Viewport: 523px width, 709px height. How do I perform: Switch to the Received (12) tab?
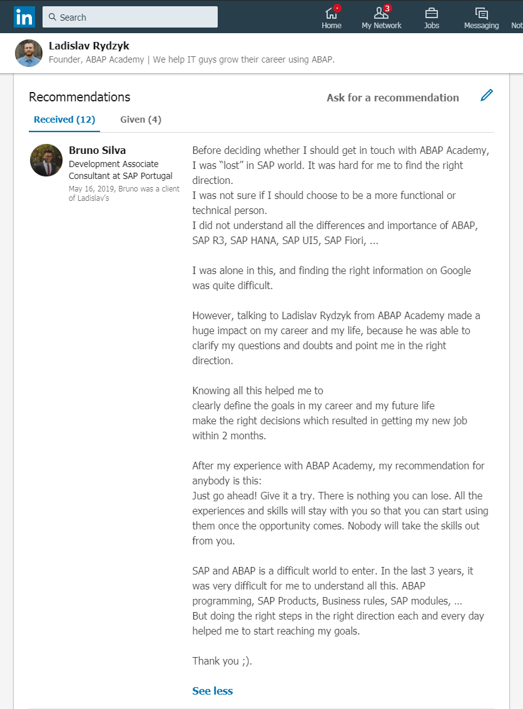click(64, 120)
